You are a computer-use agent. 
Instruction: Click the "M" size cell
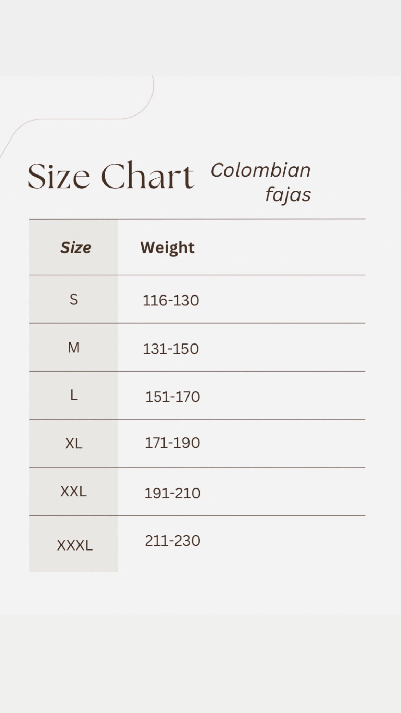[74, 348]
